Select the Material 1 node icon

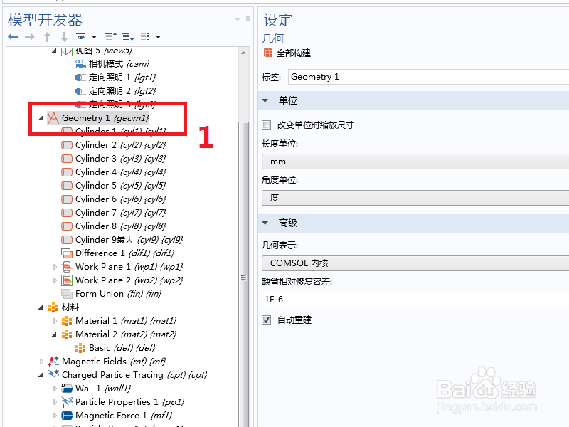65,320
